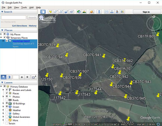Image resolution: width=162 pixels, height=126 pixels.
Task: Select the ruler measurement tool
Action: click(99, 12)
